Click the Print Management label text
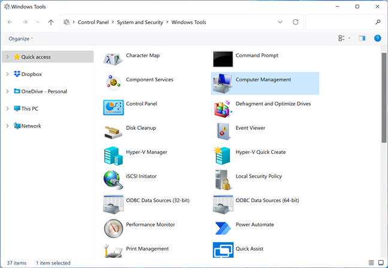Screen dimensions: 388x268 coord(147,249)
